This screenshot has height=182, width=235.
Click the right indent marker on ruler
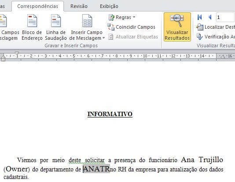[x=223, y=57]
